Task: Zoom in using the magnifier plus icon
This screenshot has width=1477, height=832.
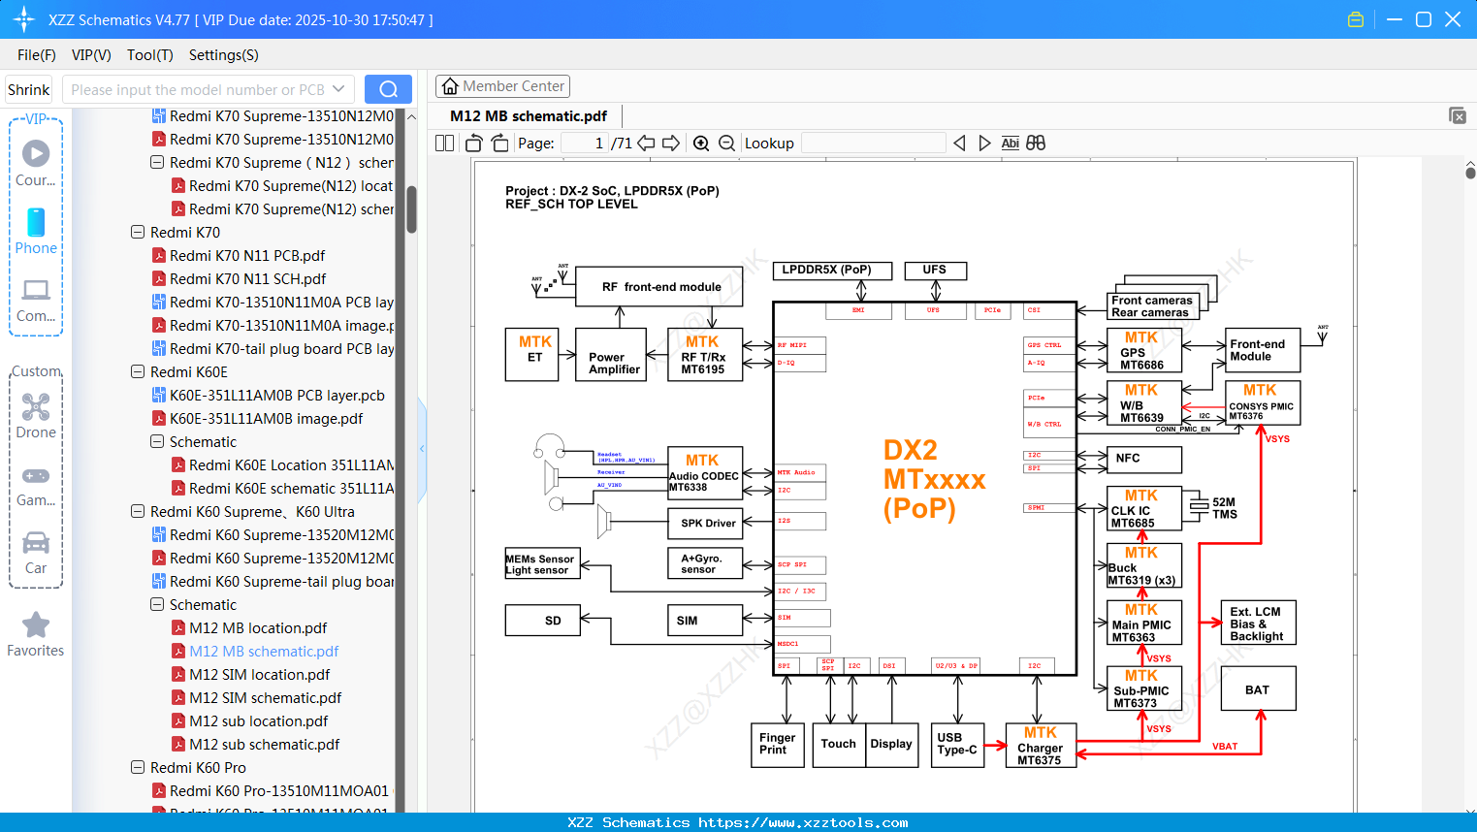Action: 701,143
